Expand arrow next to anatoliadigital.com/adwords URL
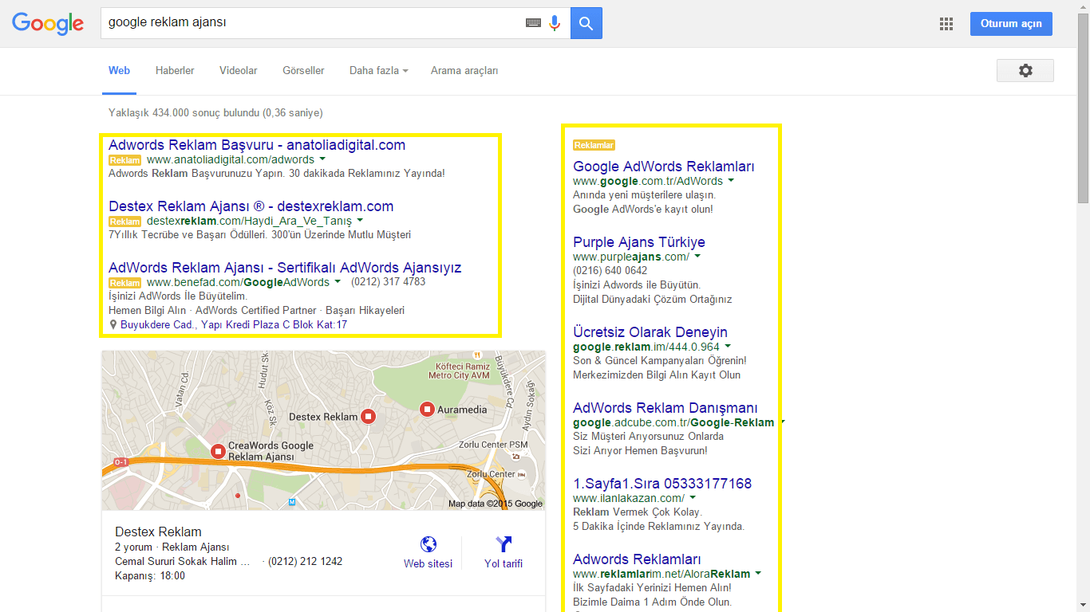The height and width of the screenshot is (612, 1090). [322, 159]
